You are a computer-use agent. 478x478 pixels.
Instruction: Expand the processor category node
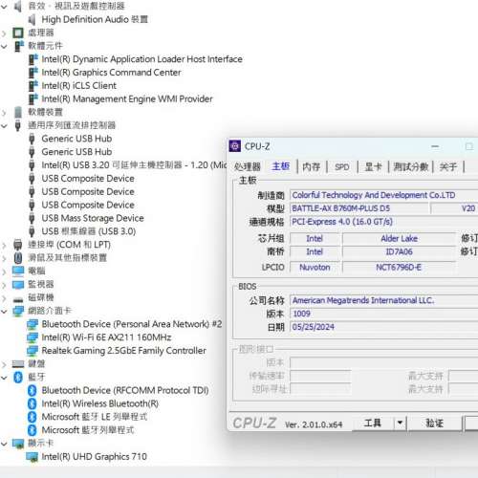click(4, 33)
